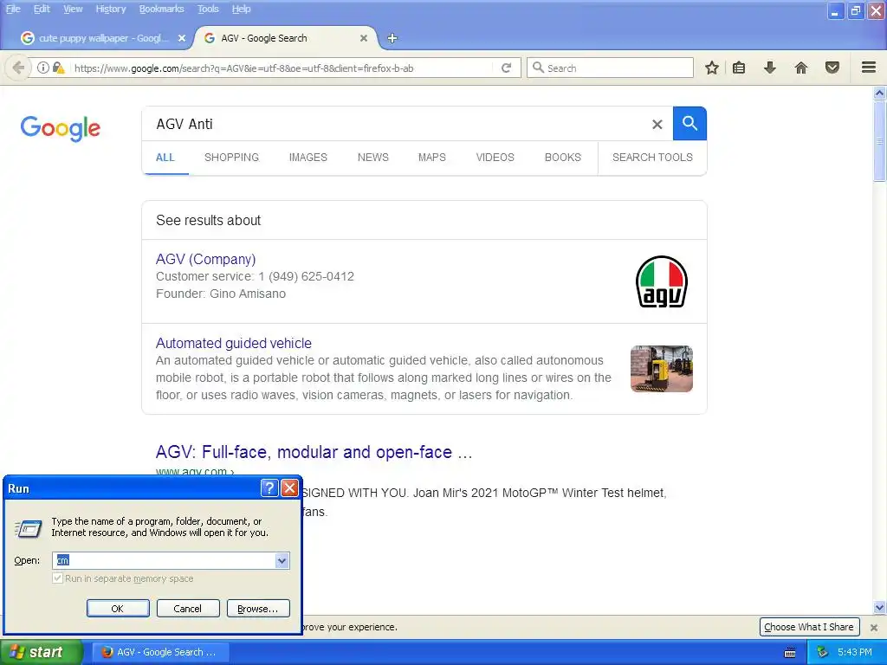Switch to BOOKS results
The image size is (887, 665).
click(562, 158)
